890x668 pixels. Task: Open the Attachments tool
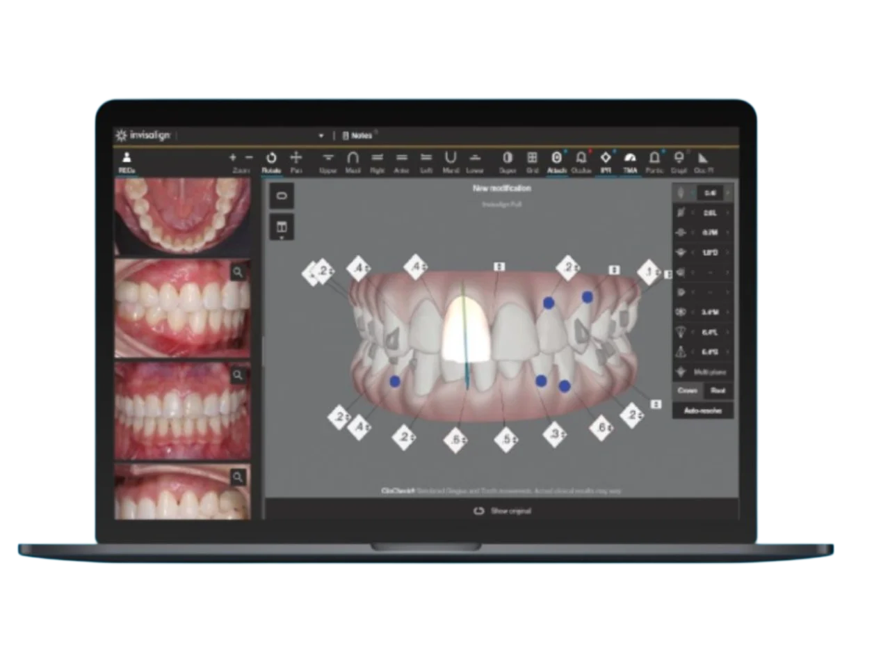556,160
